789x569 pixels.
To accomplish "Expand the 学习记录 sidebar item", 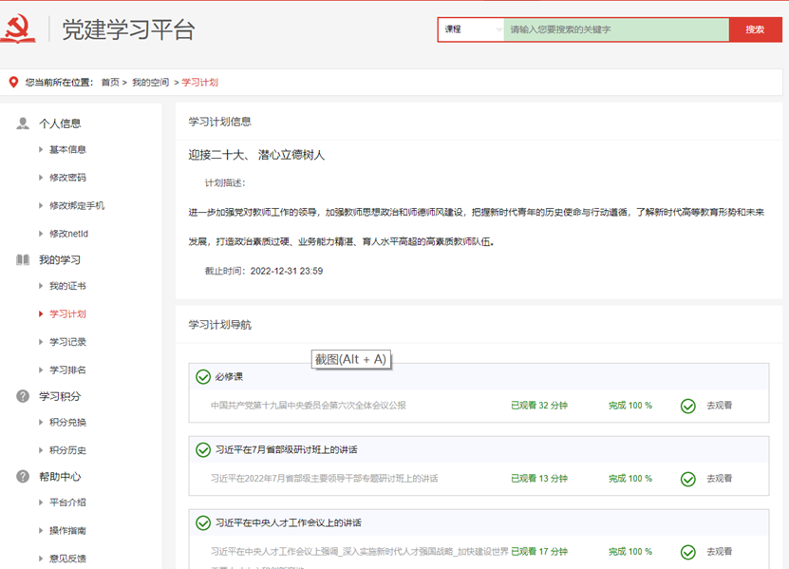I will point(67,342).
